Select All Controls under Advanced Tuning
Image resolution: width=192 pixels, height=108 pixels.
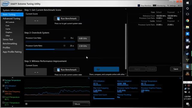point(10,22)
